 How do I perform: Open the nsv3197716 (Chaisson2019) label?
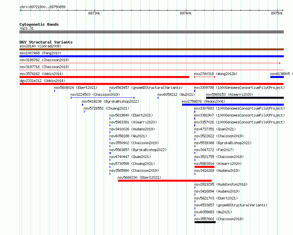pos(44,67)
